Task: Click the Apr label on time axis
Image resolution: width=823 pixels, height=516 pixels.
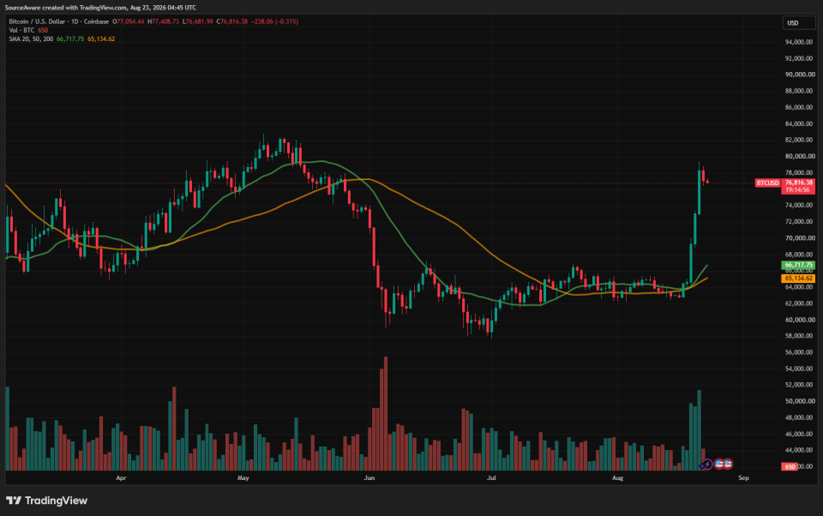Action: (x=121, y=477)
